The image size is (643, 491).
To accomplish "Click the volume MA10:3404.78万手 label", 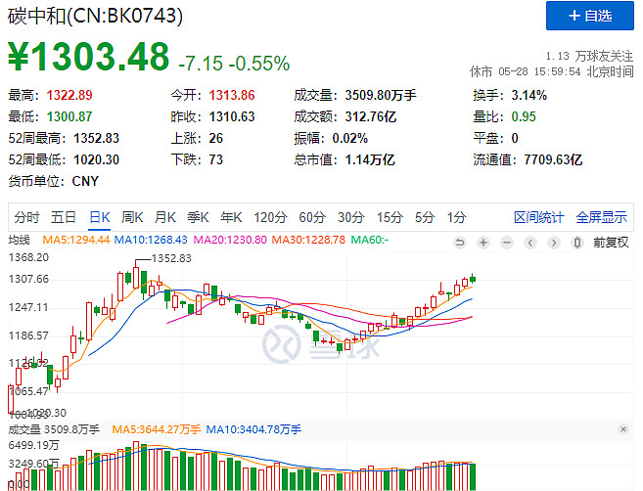I will tap(253, 429).
